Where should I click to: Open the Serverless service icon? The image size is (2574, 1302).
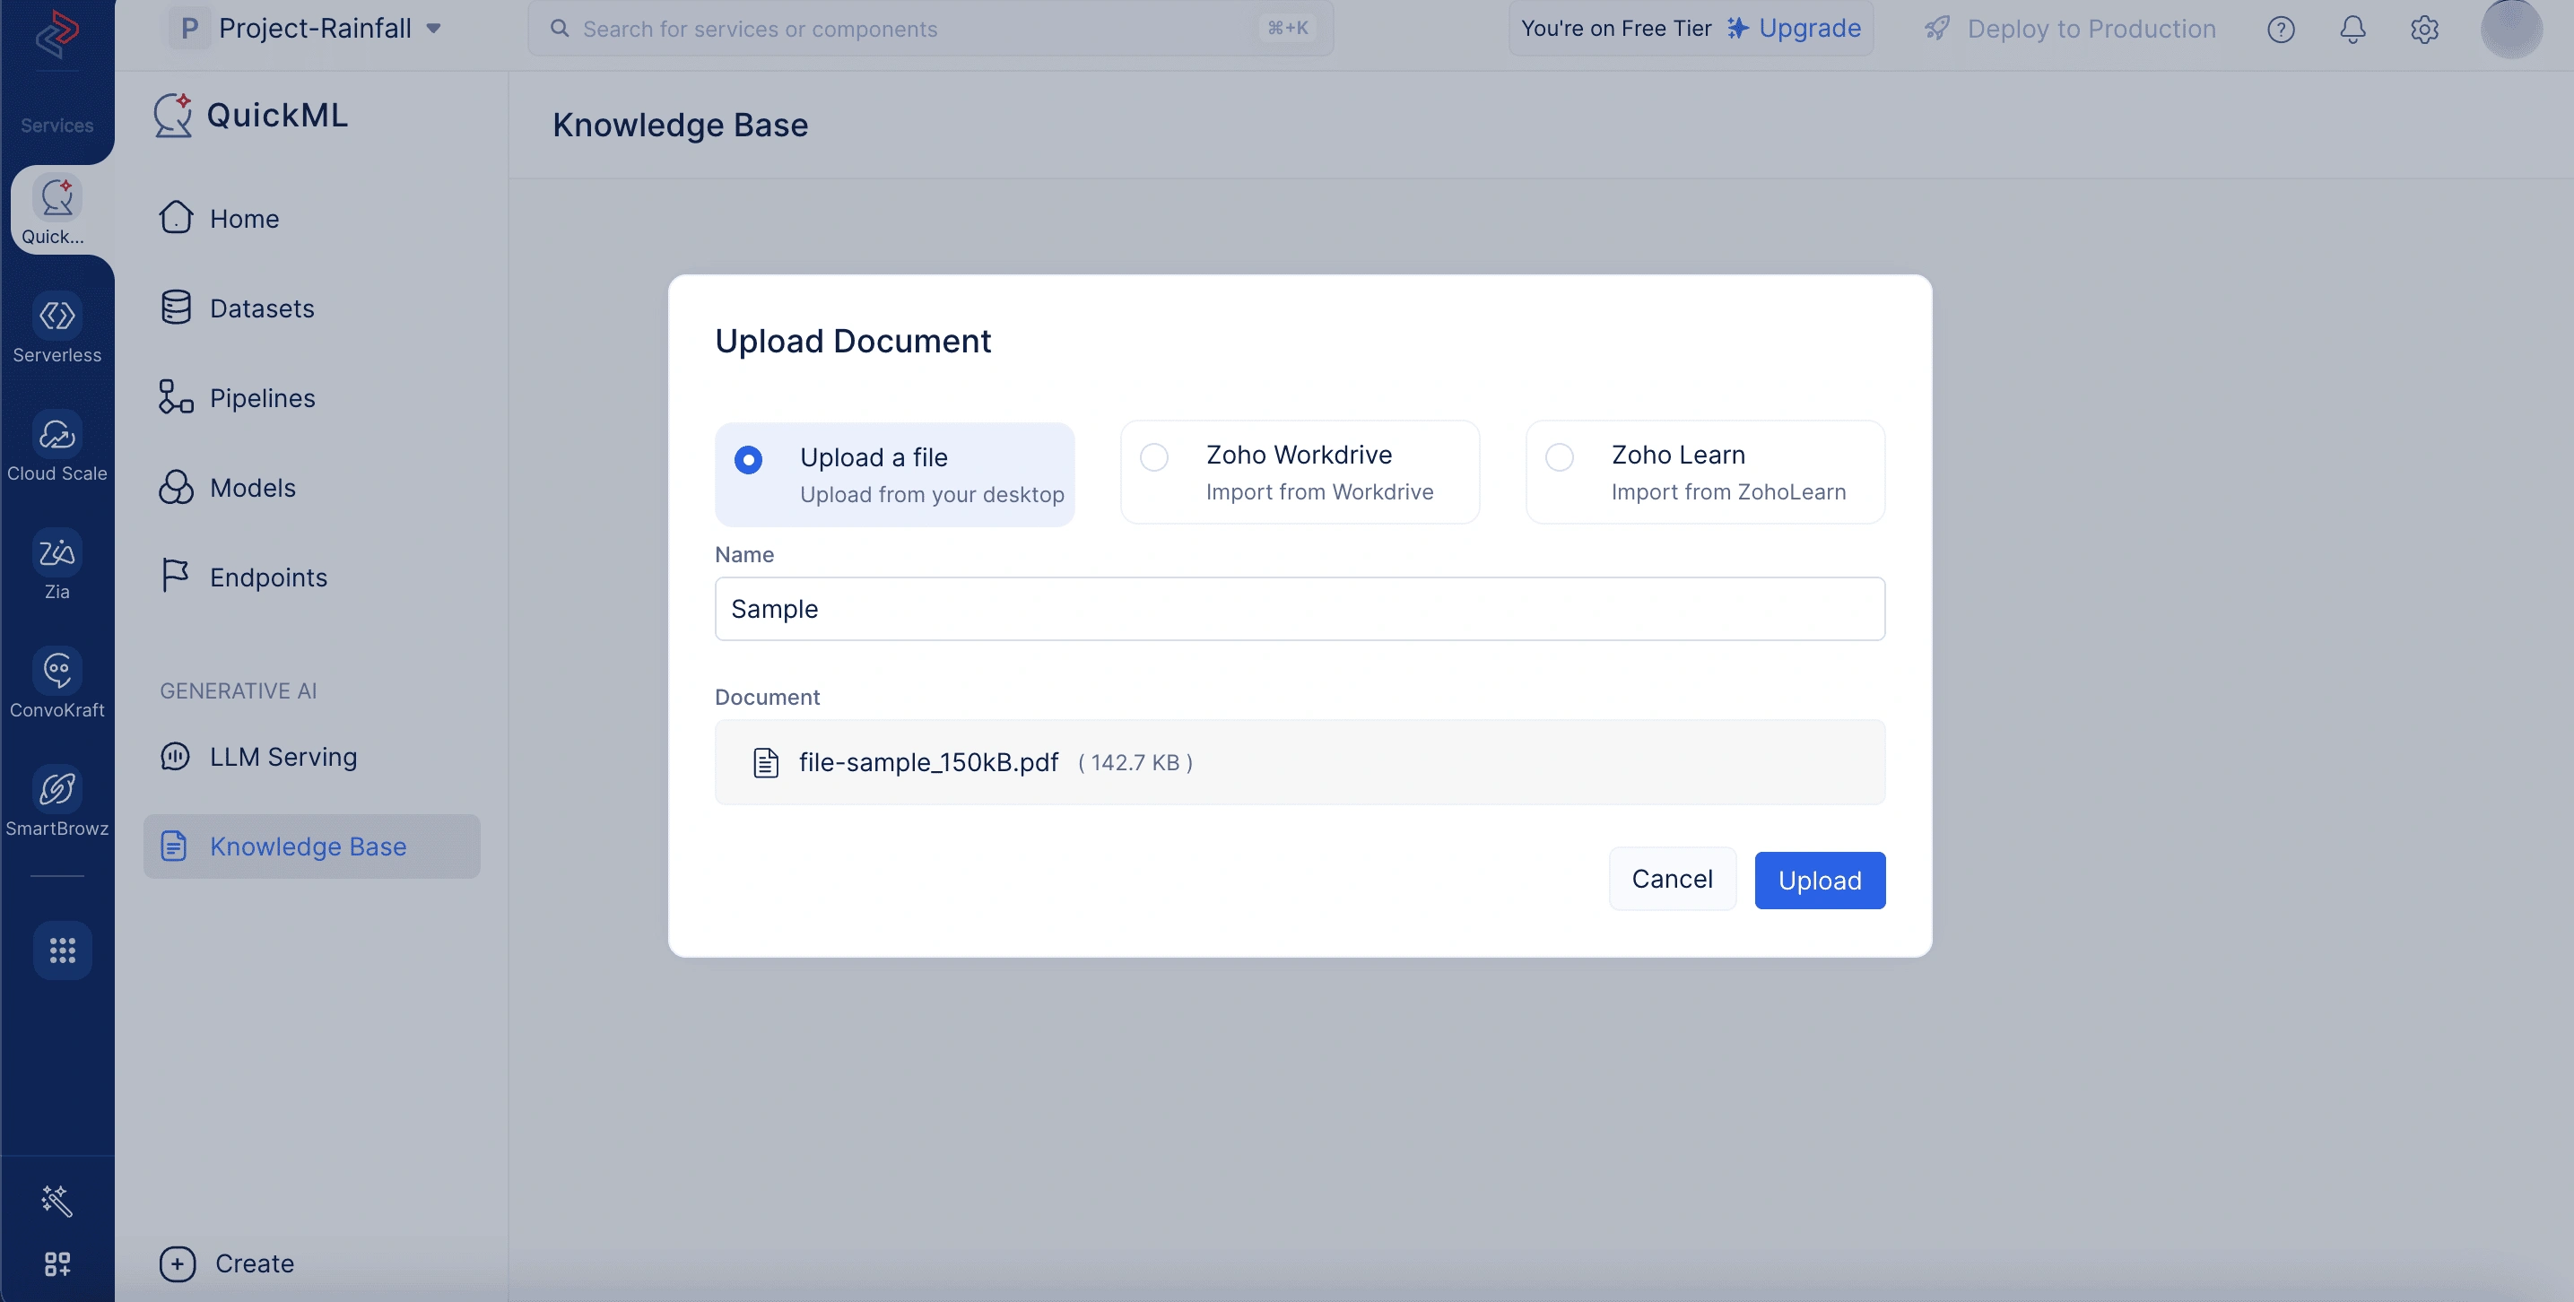tap(57, 316)
